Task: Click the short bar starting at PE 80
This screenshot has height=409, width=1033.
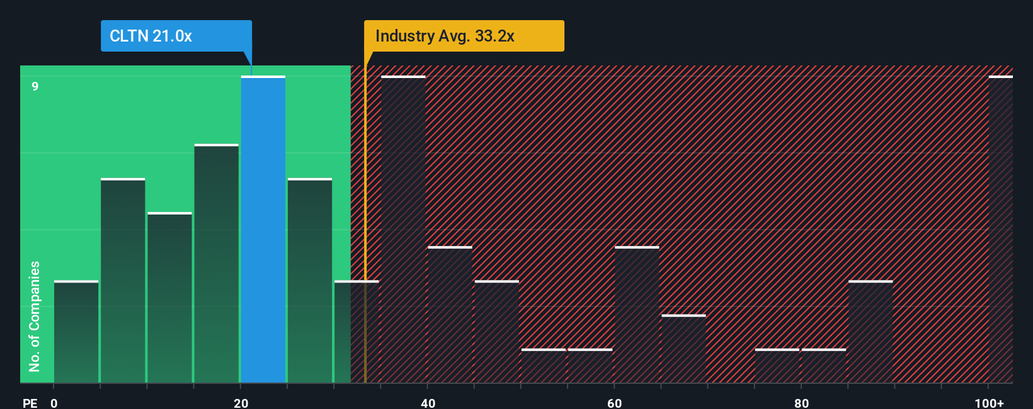Action: [x=824, y=366]
